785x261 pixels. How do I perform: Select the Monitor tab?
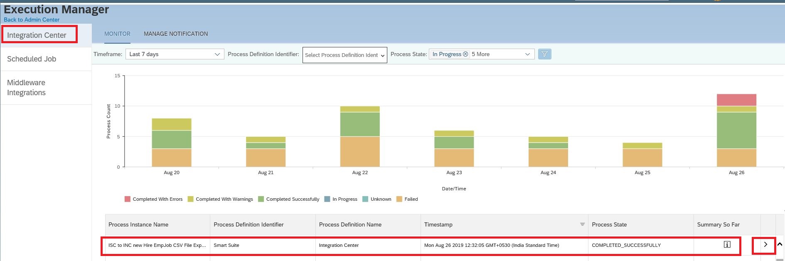tap(117, 34)
